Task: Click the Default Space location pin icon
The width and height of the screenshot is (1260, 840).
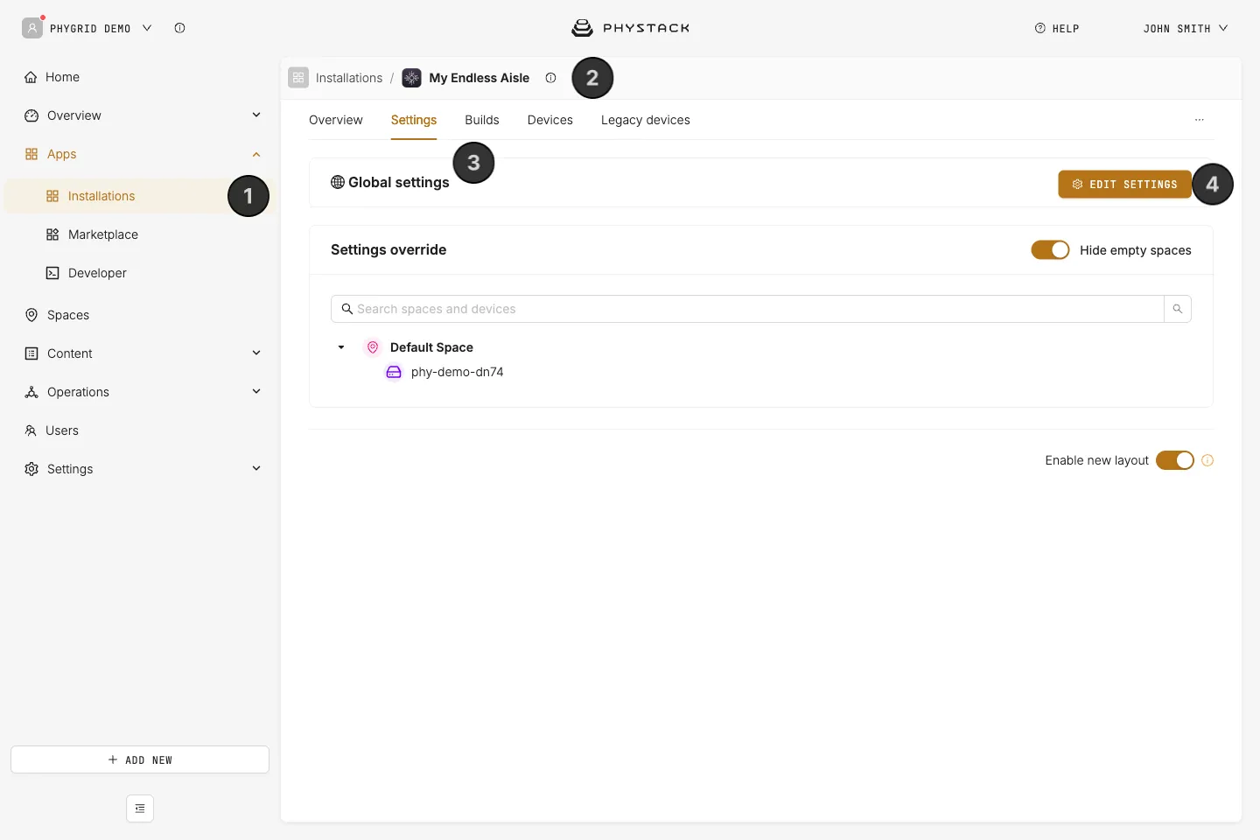Action: (373, 347)
